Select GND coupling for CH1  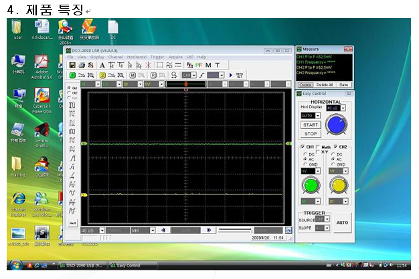305,165
